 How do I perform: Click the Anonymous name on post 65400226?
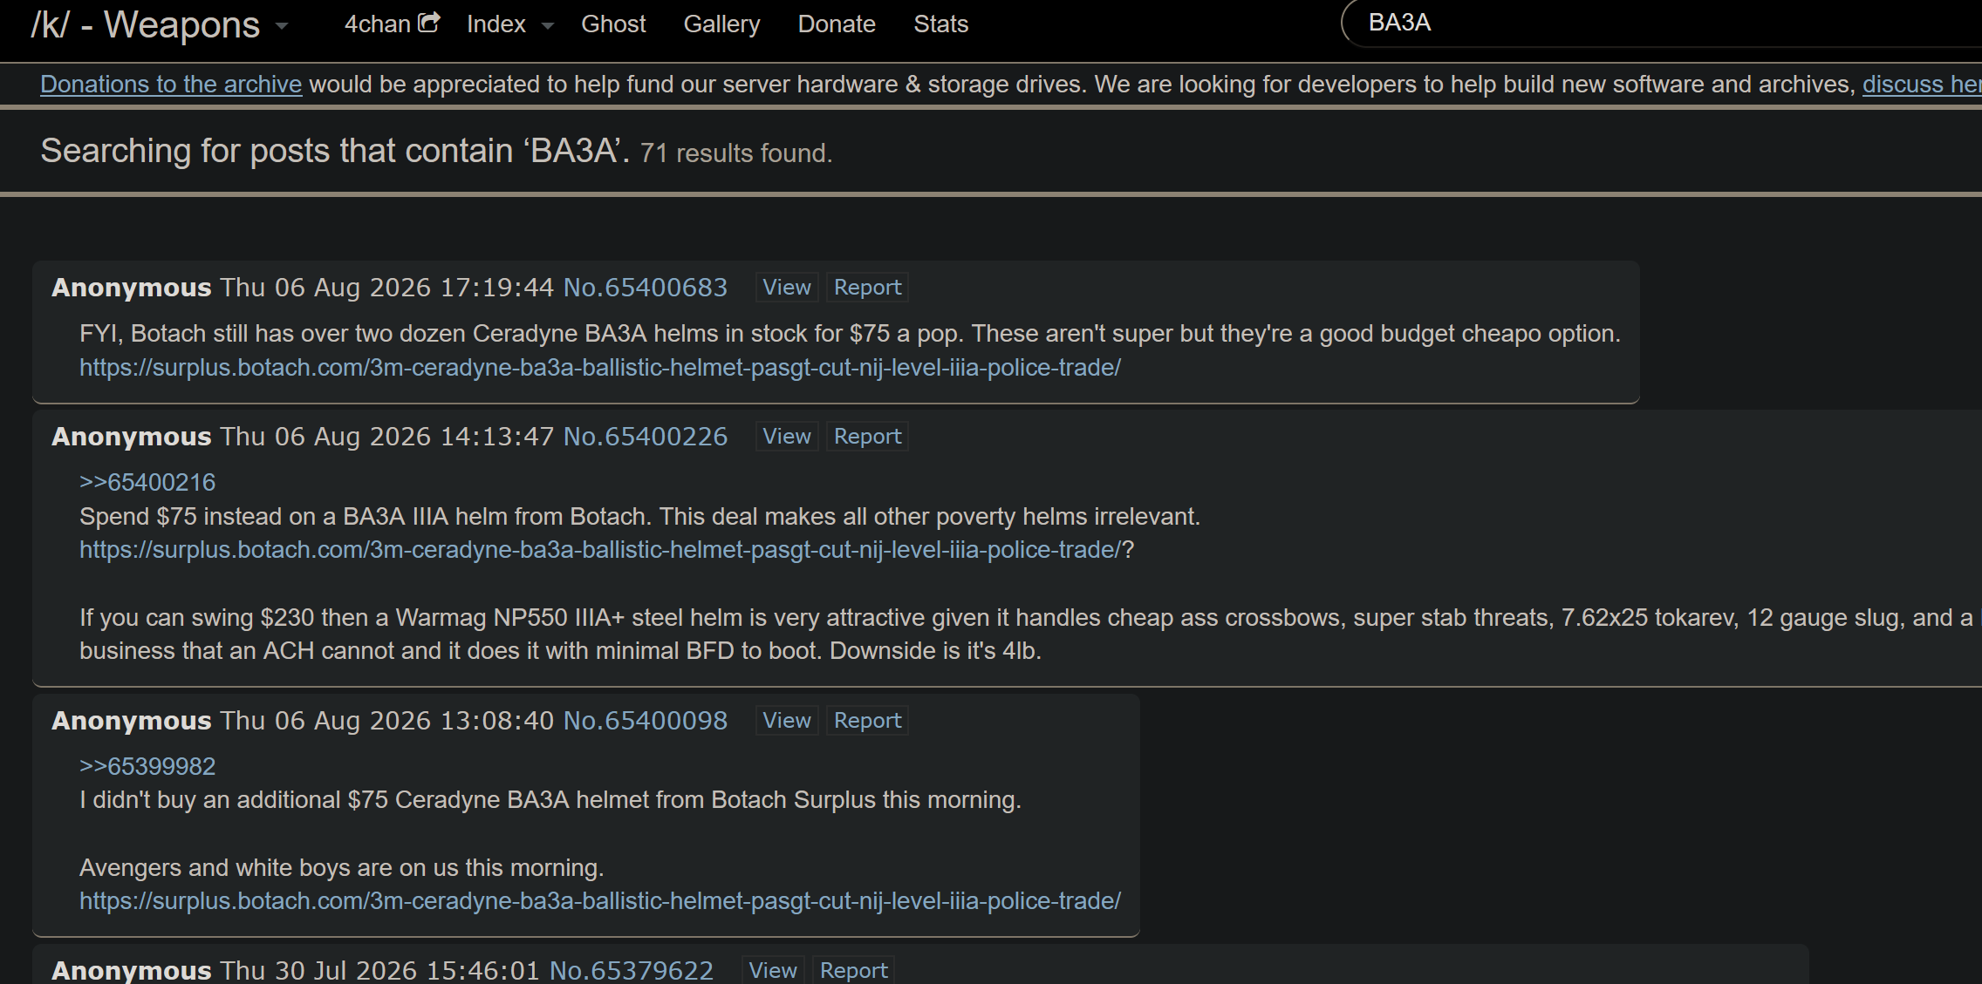[131, 436]
